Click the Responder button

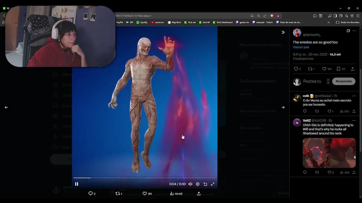click(x=344, y=81)
